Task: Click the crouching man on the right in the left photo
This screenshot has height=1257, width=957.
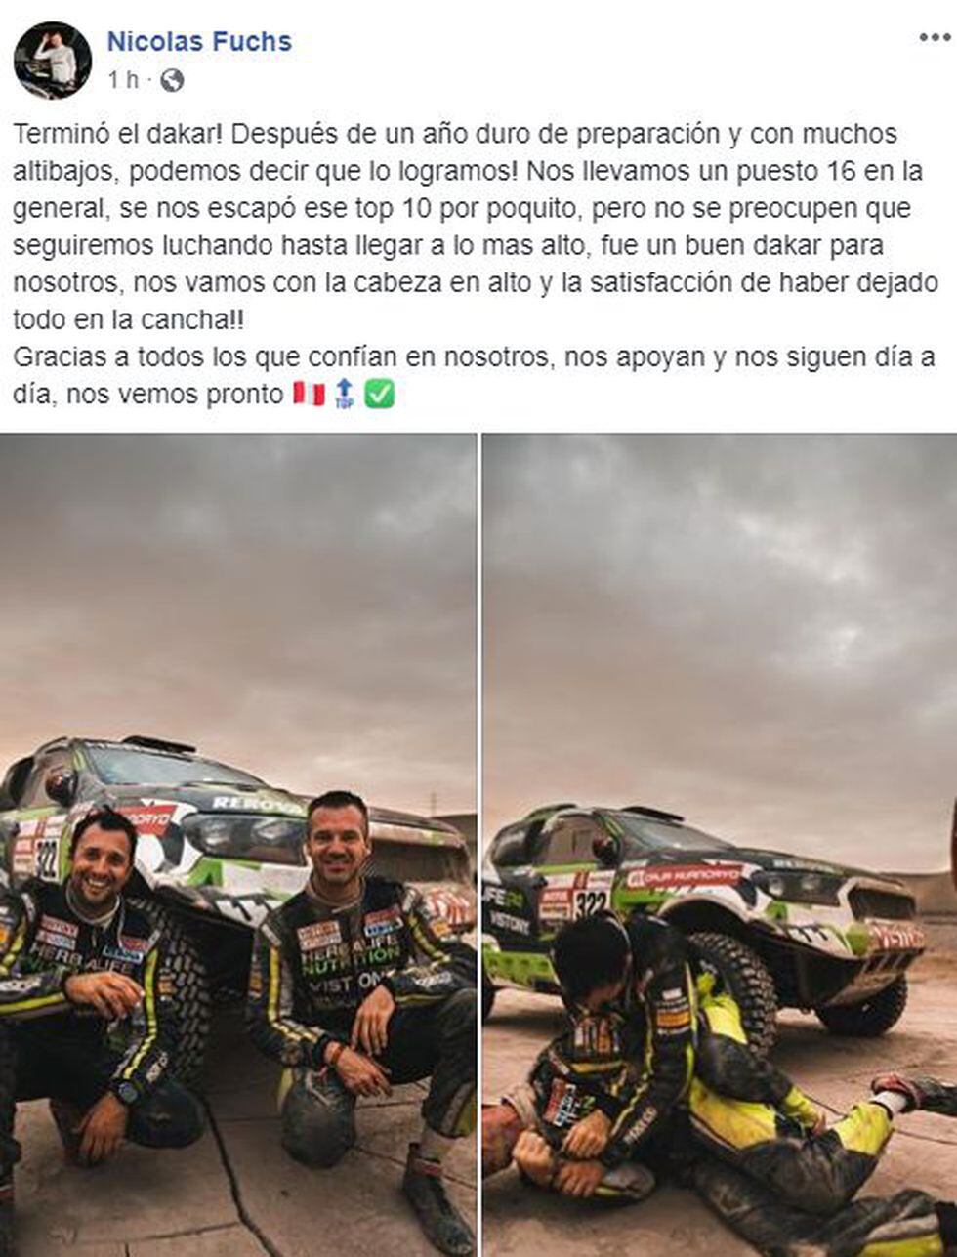Action: coord(363,996)
